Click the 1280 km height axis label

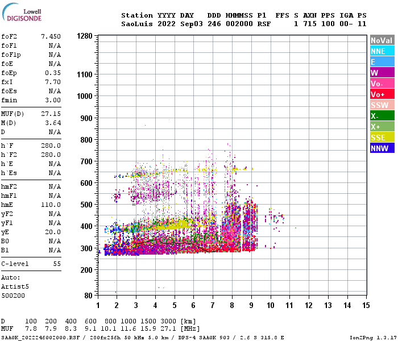(x=85, y=36)
